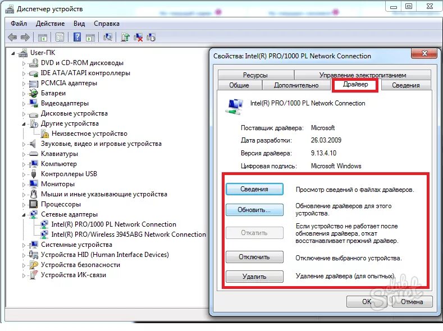Click the Disable device icon with down arrow
This screenshot has width=443, height=331.
coord(151,37)
